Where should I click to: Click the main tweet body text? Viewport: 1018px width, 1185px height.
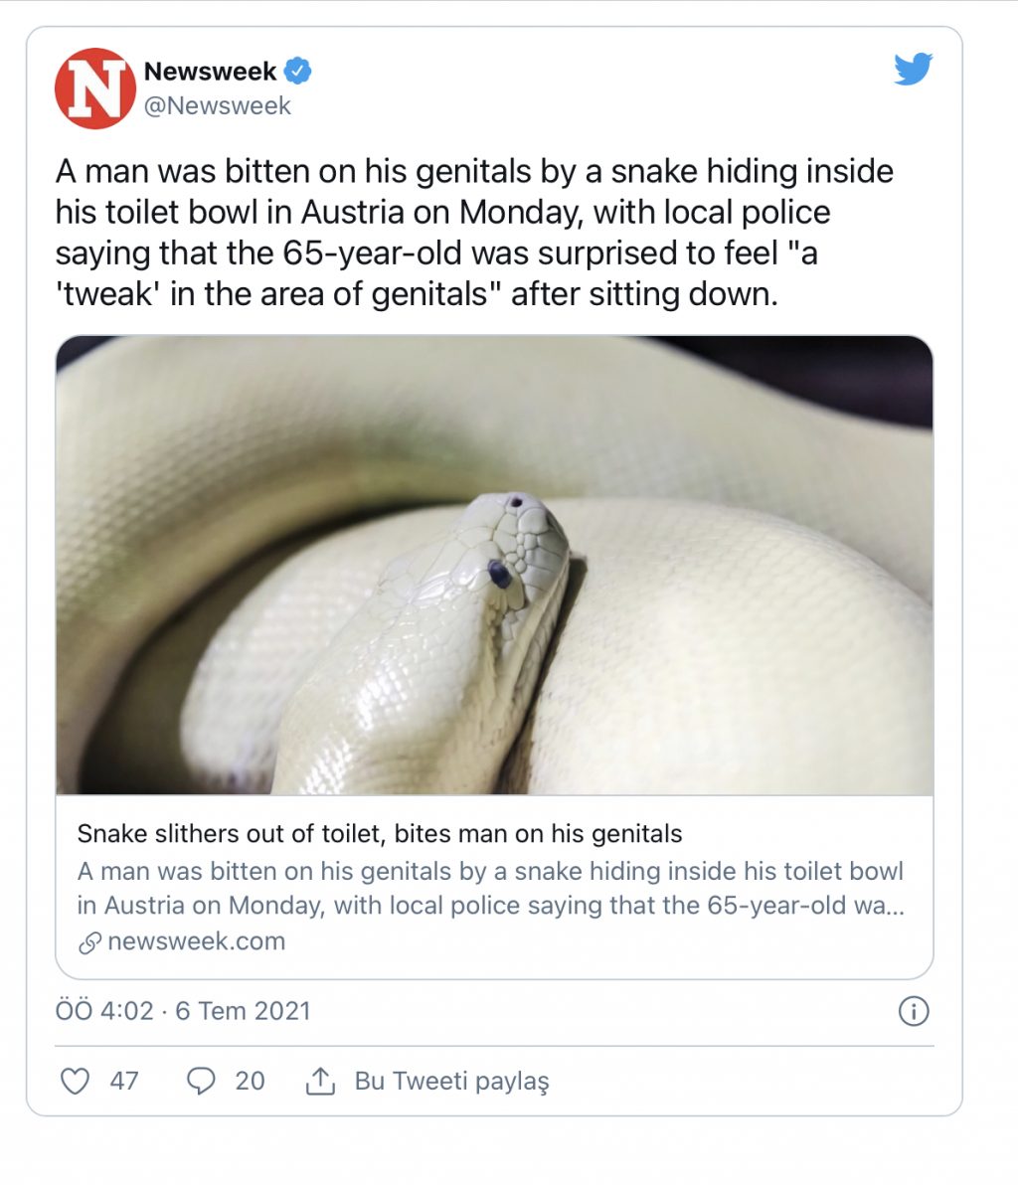(x=474, y=233)
